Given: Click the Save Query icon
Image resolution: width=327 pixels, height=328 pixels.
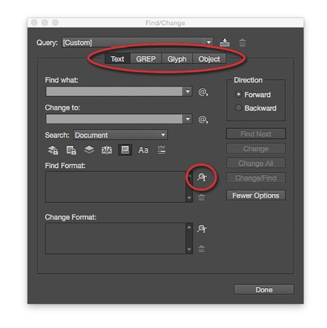Looking at the screenshot, I should [x=225, y=43].
